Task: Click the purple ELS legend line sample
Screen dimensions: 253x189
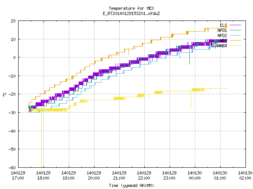Action: click(x=235, y=25)
